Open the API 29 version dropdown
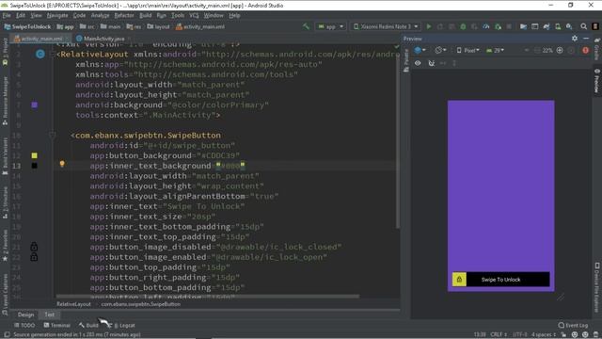The width and height of the screenshot is (602, 339). [x=496, y=50]
